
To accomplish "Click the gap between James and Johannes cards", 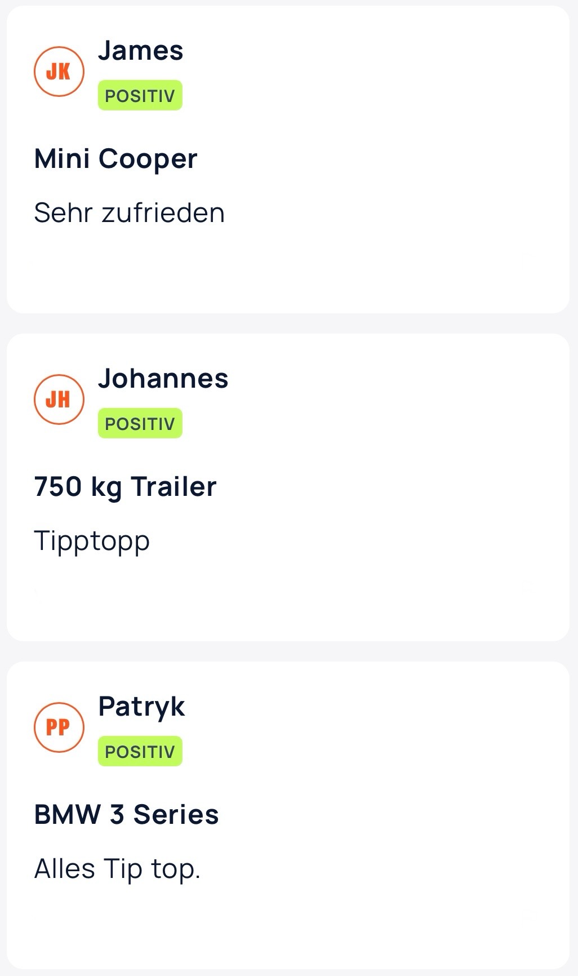I will pyautogui.click(x=287, y=323).
